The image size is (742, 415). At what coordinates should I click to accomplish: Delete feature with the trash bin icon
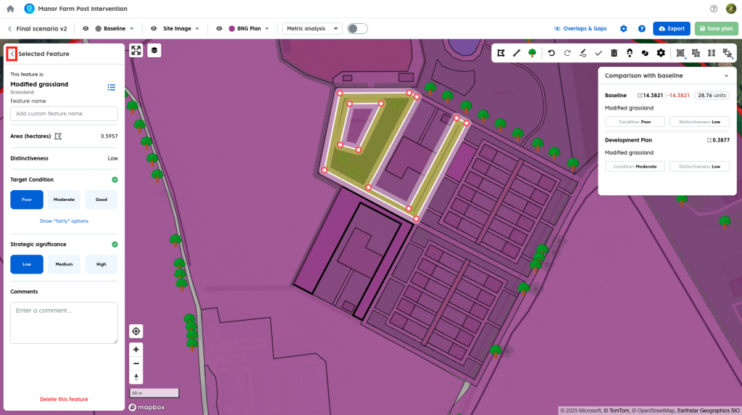[x=614, y=53]
